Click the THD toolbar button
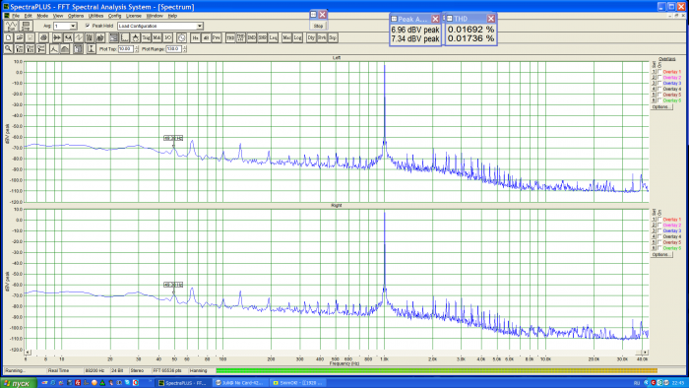Viewport: 689px width, 388px height. pos(230,37)
